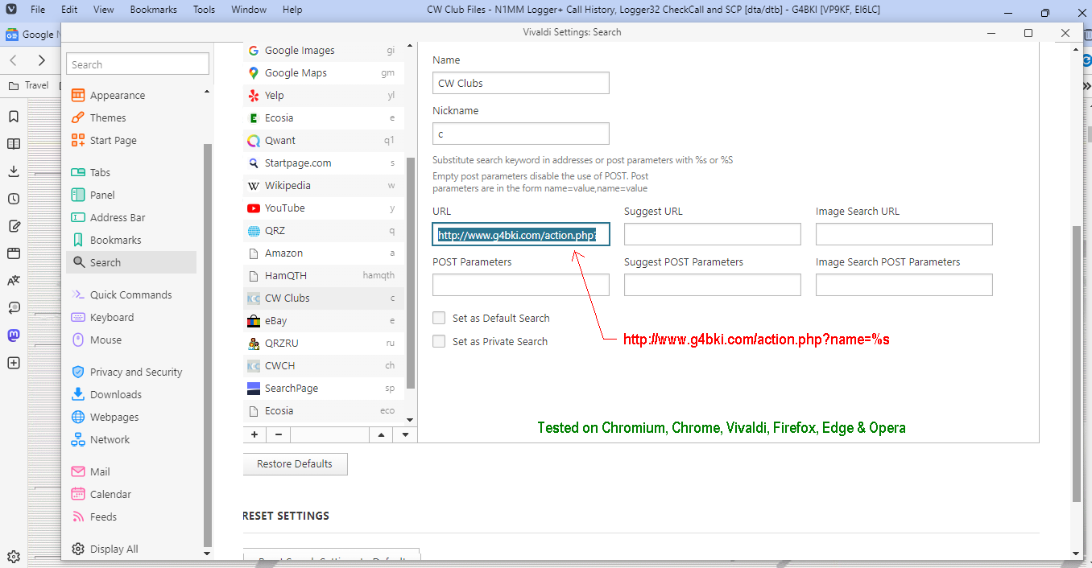The image size is (1092, 568).
Task: Click the Vivaldi logo menu icon
Action: pos(11,10)
